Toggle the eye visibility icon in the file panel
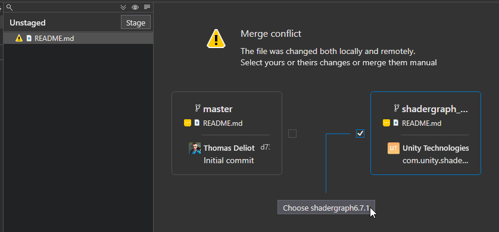The image size is (499, 232). coord(135,7)
